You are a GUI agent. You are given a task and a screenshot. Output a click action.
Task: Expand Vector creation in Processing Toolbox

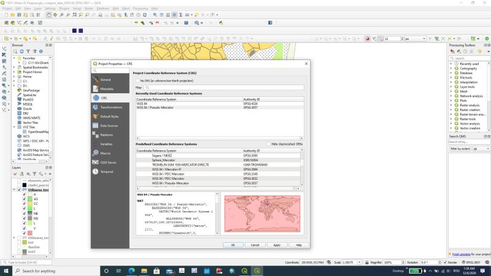(x=451, y=128)
